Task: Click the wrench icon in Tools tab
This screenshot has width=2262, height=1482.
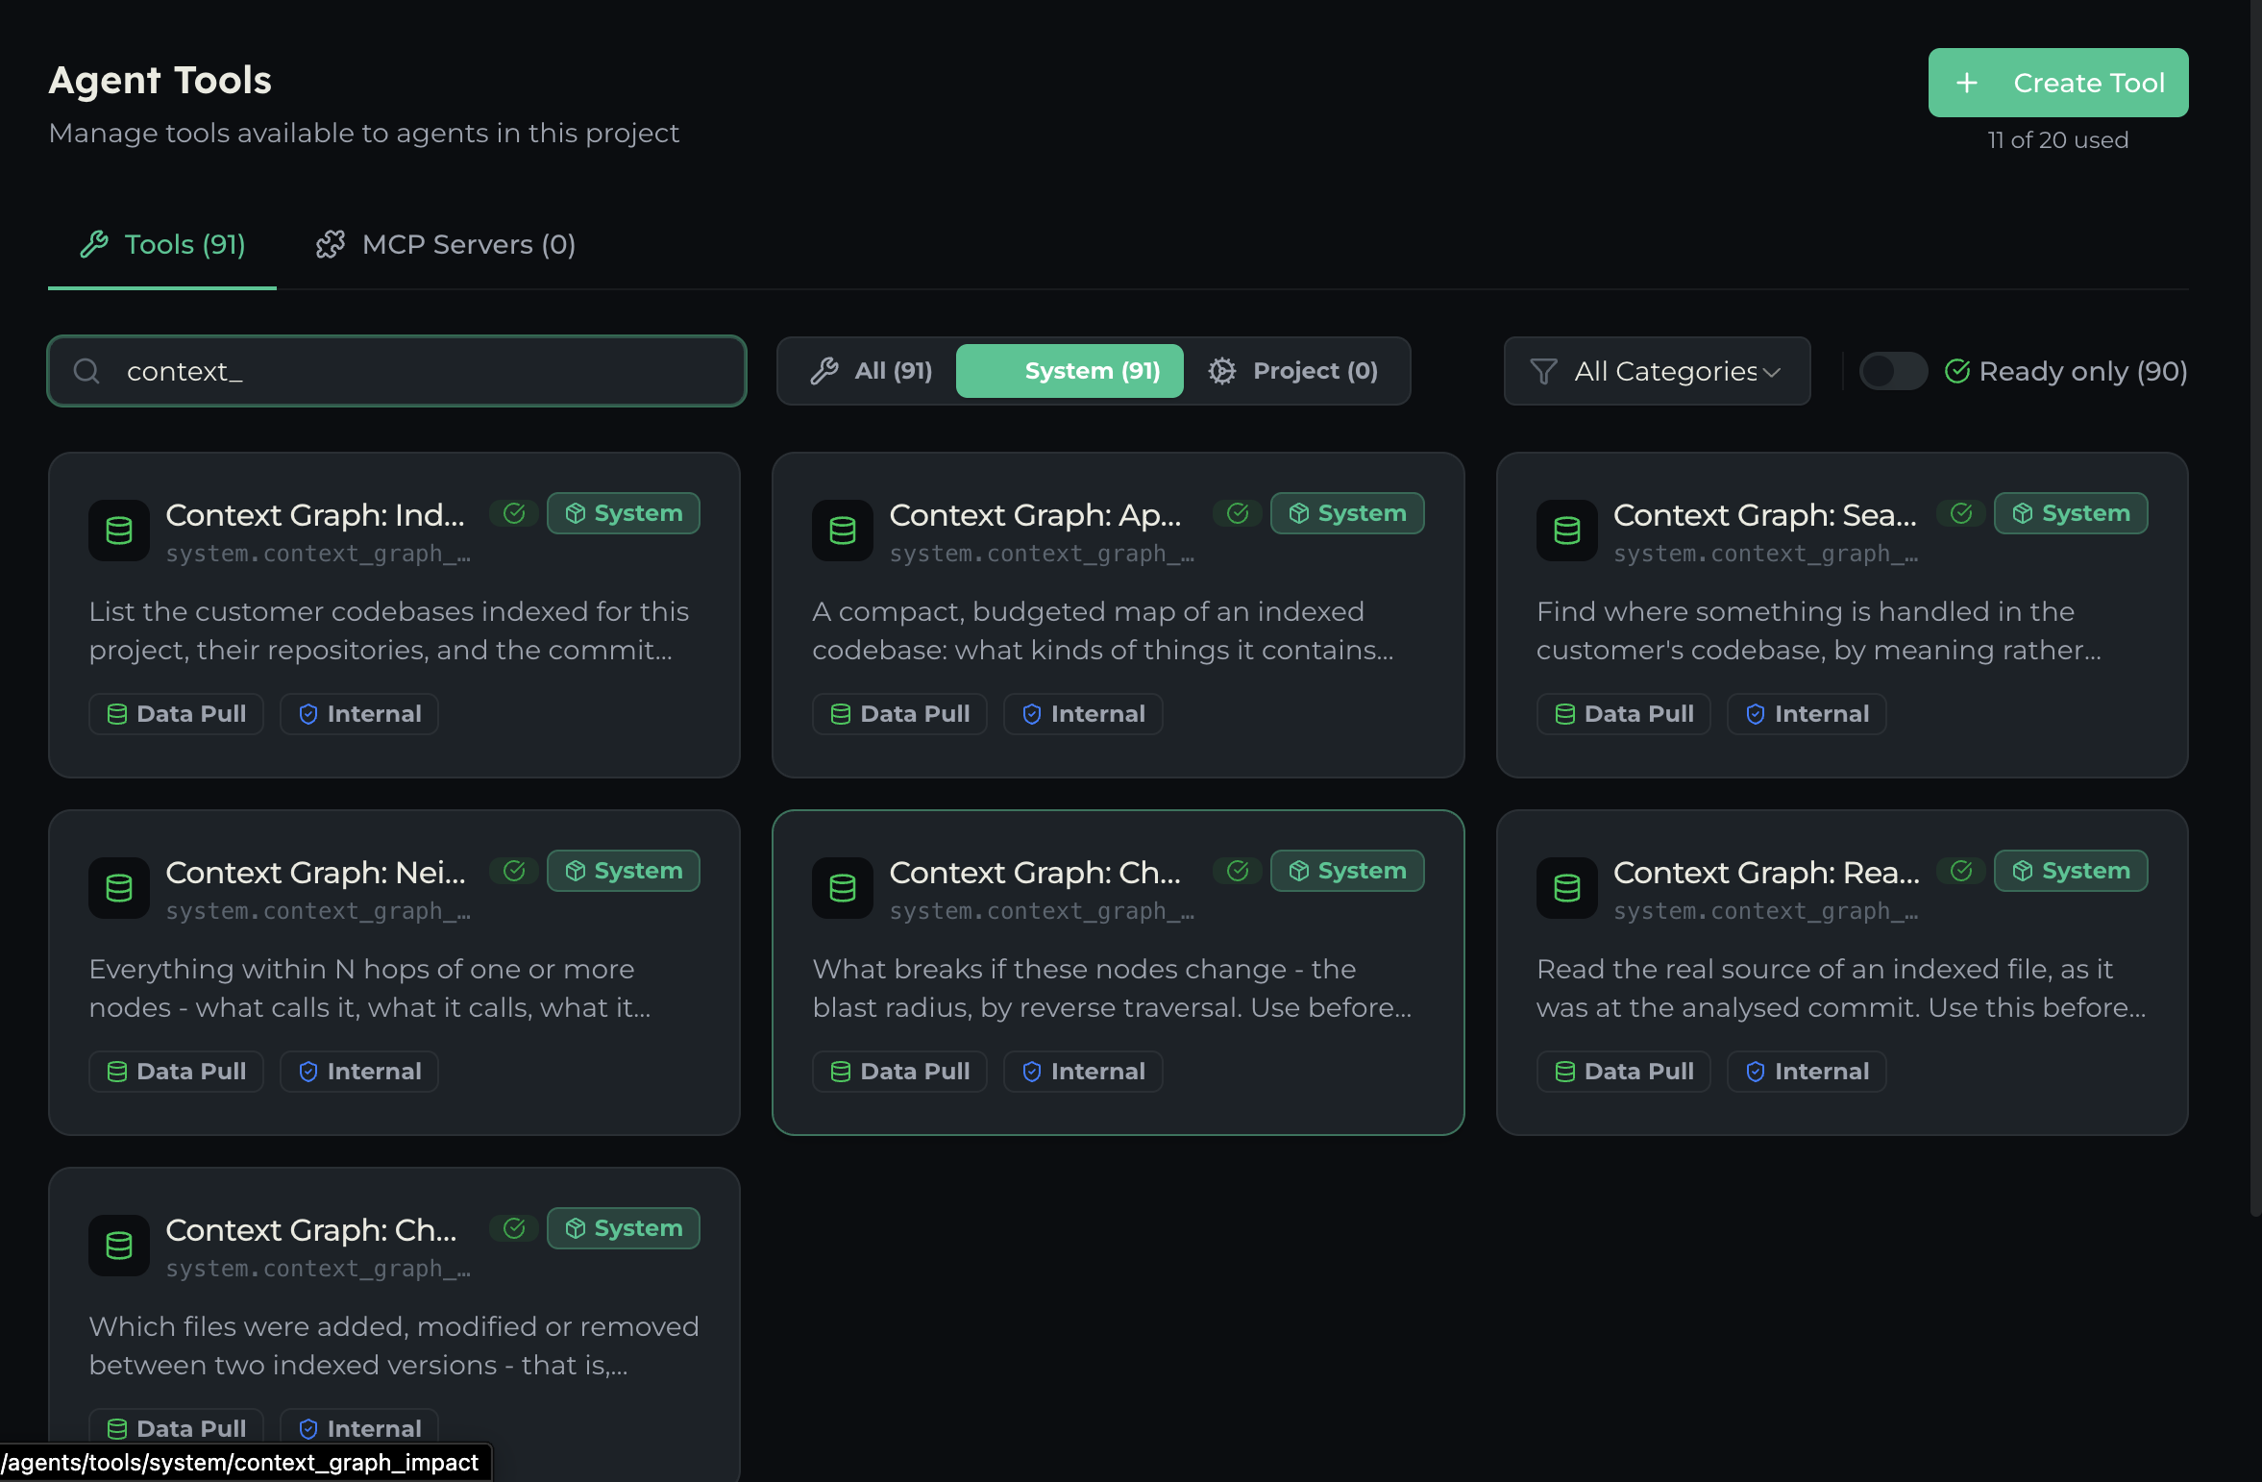Action: [94, 244]
